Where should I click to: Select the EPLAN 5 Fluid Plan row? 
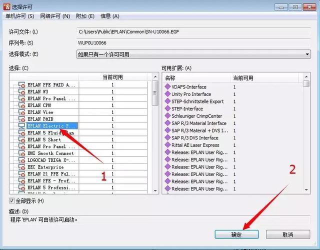51,132
